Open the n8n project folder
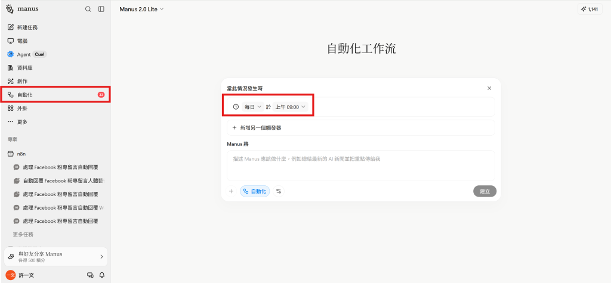Screen dimensions: 611x283 55,154
